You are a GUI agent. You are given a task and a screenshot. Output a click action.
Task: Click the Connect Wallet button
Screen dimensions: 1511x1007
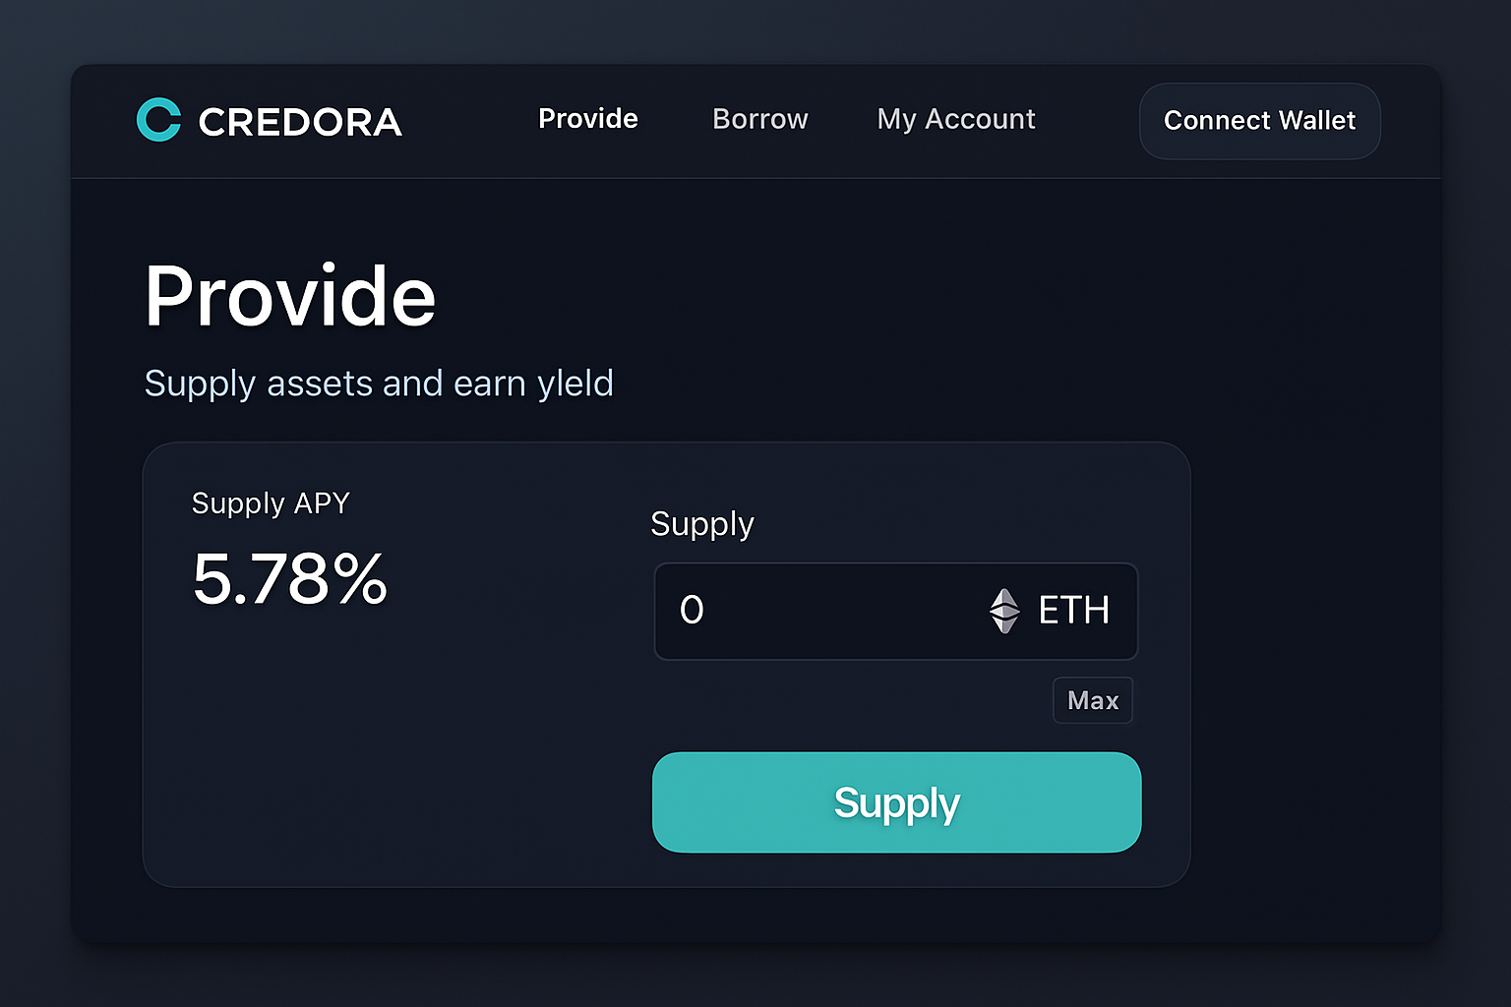pos(1259,121)
